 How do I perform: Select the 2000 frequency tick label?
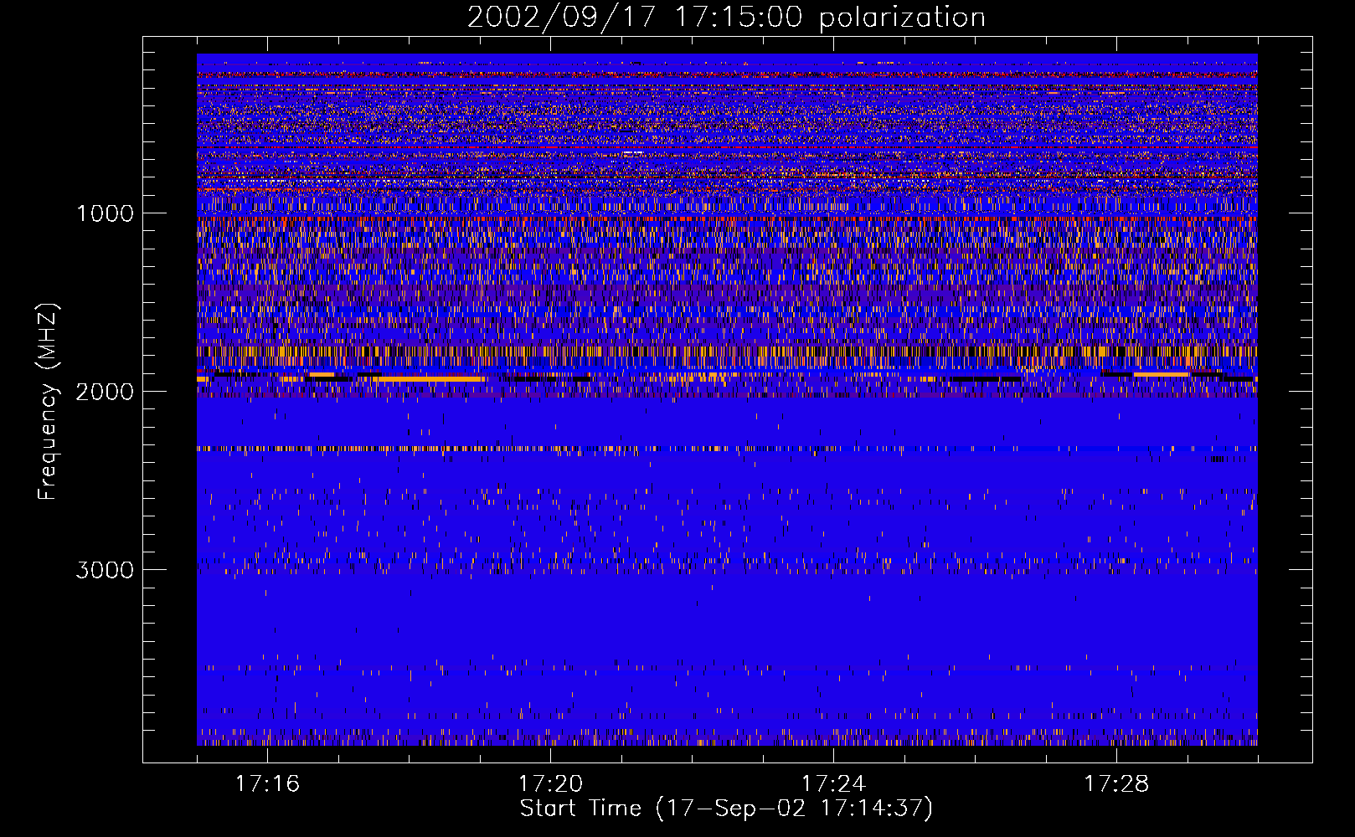(x=105, y=392)
